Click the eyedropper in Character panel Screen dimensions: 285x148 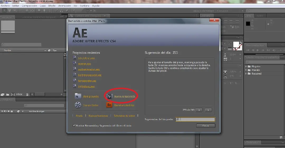(x=230, y=43)
